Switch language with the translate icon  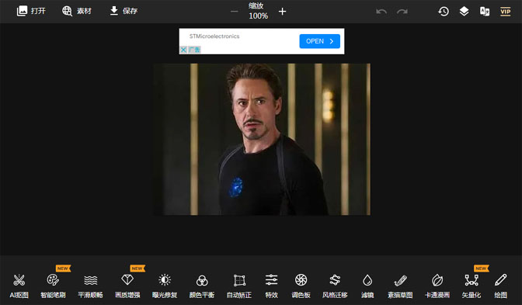(x=485, y=12)
